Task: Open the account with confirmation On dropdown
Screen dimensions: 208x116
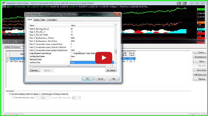Action: tap(76, 98)
